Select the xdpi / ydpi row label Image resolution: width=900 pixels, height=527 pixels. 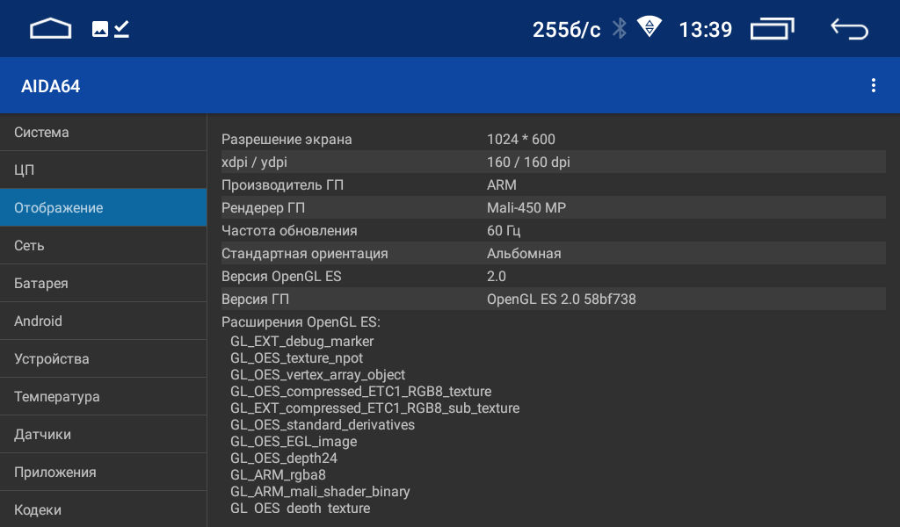point(254,162)
